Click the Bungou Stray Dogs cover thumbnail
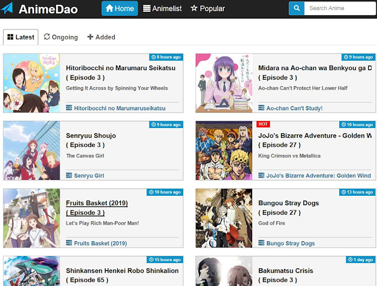This screenshot has height=286, width=377. [224, 218]
